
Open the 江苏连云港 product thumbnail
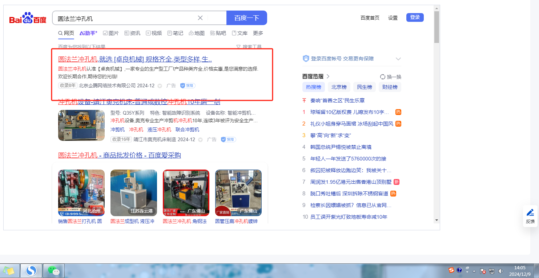pyautogui.click(x=134, y=193)
